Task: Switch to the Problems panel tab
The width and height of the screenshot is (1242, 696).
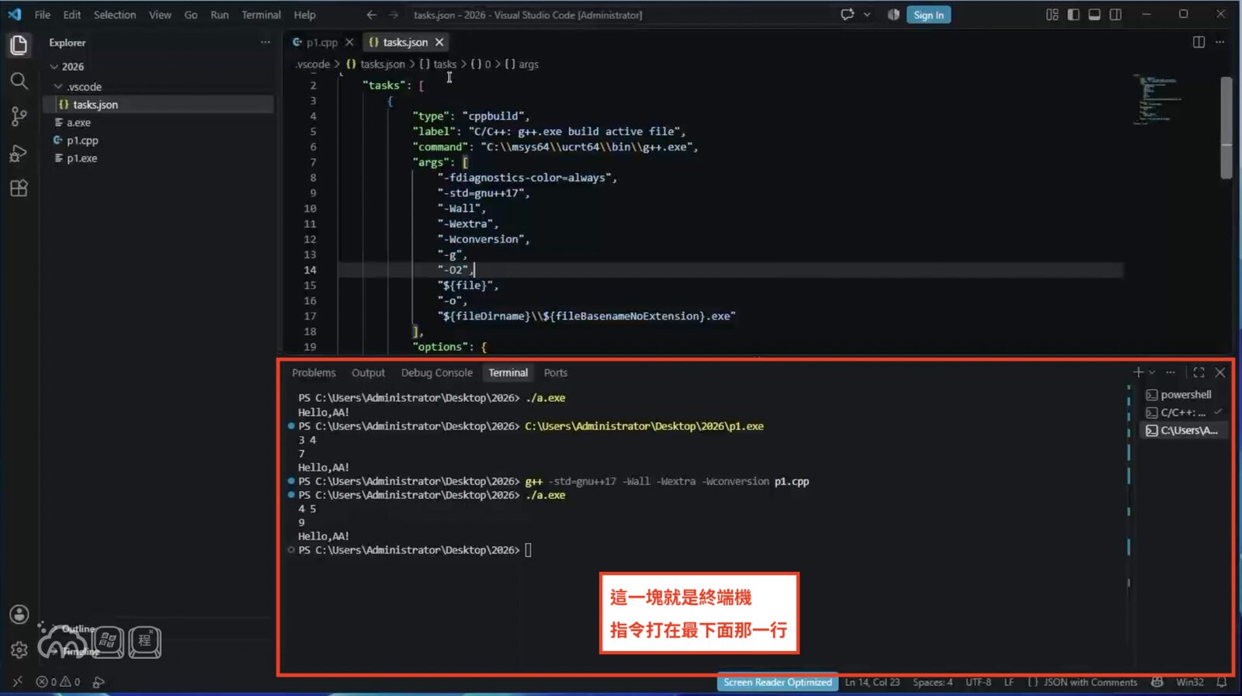Action: point(314,373)
